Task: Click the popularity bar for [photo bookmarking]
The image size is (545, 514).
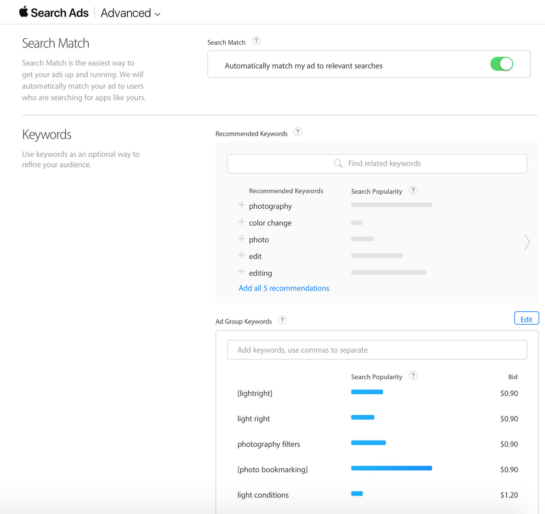Action: (392, 468)
